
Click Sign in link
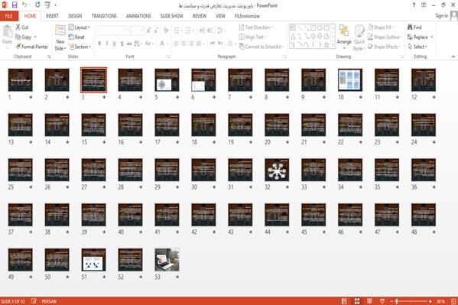pyautogui.click(x=441, y=16)
